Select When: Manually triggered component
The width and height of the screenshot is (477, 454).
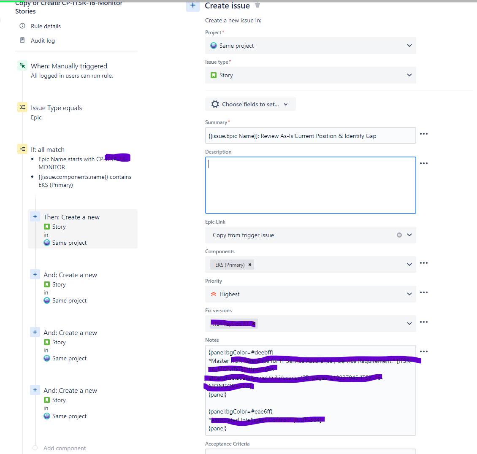click(x=69, y=66)
